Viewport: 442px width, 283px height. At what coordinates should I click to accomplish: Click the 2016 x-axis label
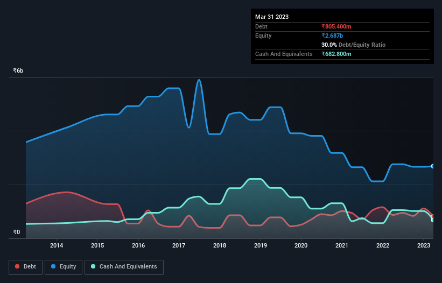(138, 246)
